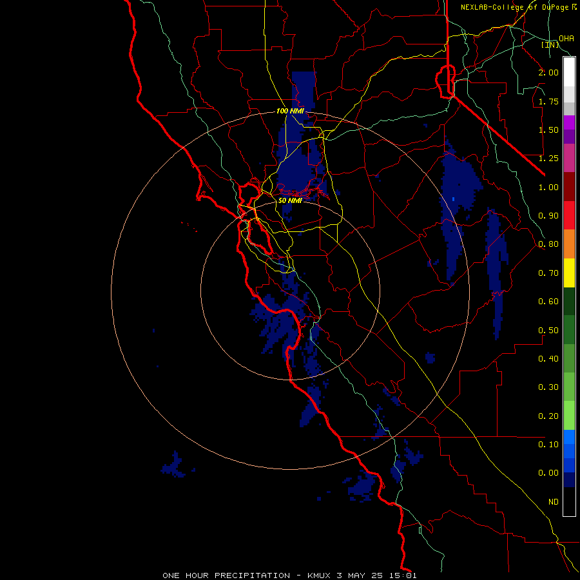Select the black ND swatch in legend
580x580 pixels.
coord(569,501)
